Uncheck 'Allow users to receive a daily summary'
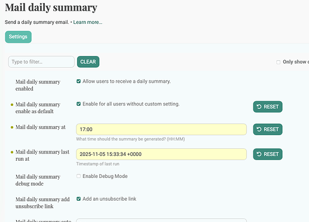The width and height of the screenshot is (309, 222). pyautogui.click(x=78, y=81)
